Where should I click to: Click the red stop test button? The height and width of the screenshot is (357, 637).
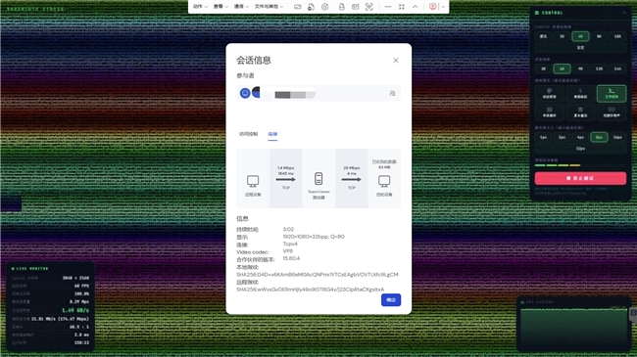(x=580, y=178)
